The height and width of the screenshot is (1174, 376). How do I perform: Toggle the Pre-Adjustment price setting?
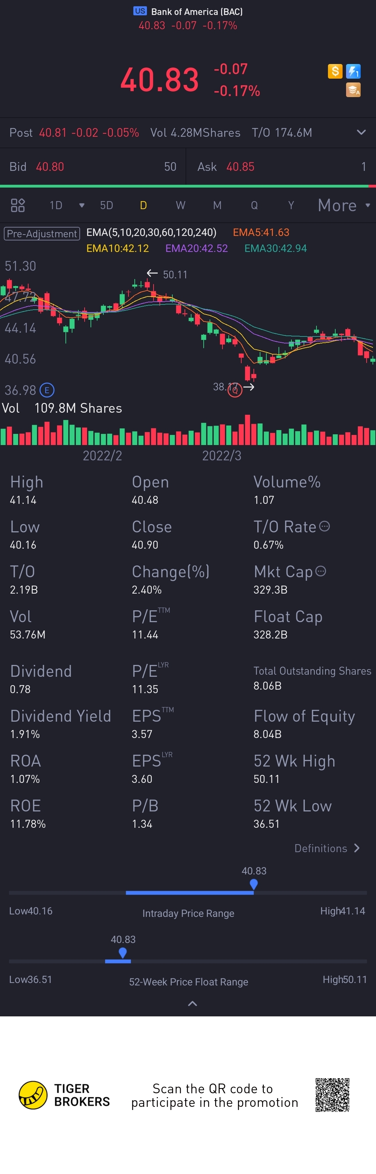tap(42, 234)
